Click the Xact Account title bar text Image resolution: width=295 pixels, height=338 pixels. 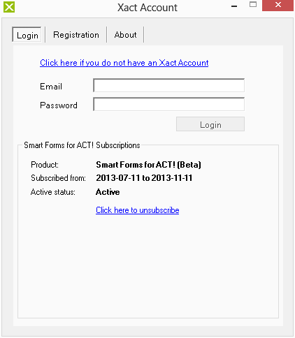point(147,8)
